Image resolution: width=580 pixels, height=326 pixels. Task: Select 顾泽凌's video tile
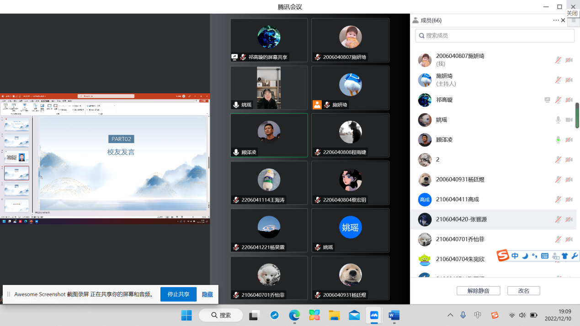pyautogui.click(x=269, y=135)
